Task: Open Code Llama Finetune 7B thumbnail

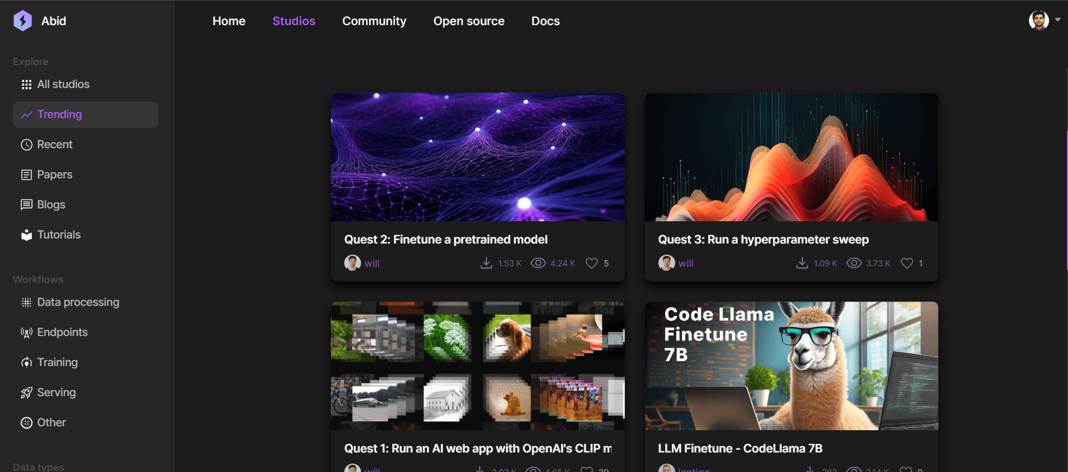Action: coord(791,366)
